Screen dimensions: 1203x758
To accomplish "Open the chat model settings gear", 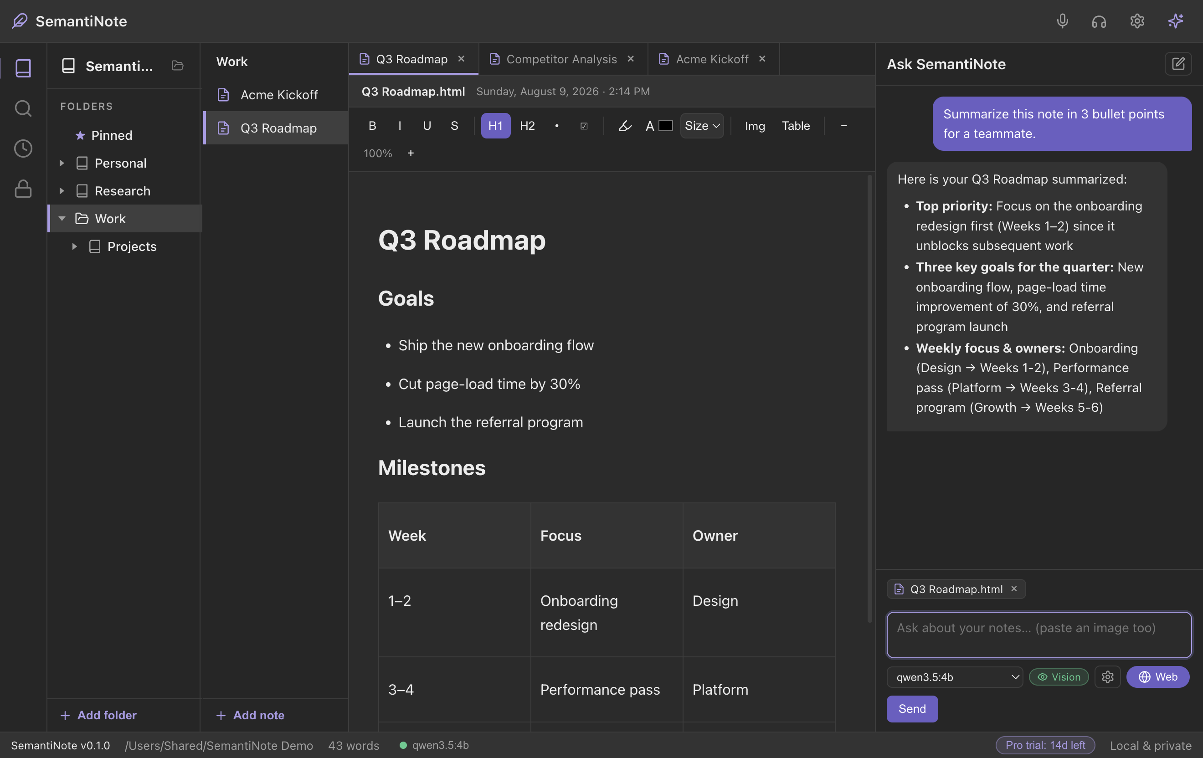I will tap(1107, 676).
